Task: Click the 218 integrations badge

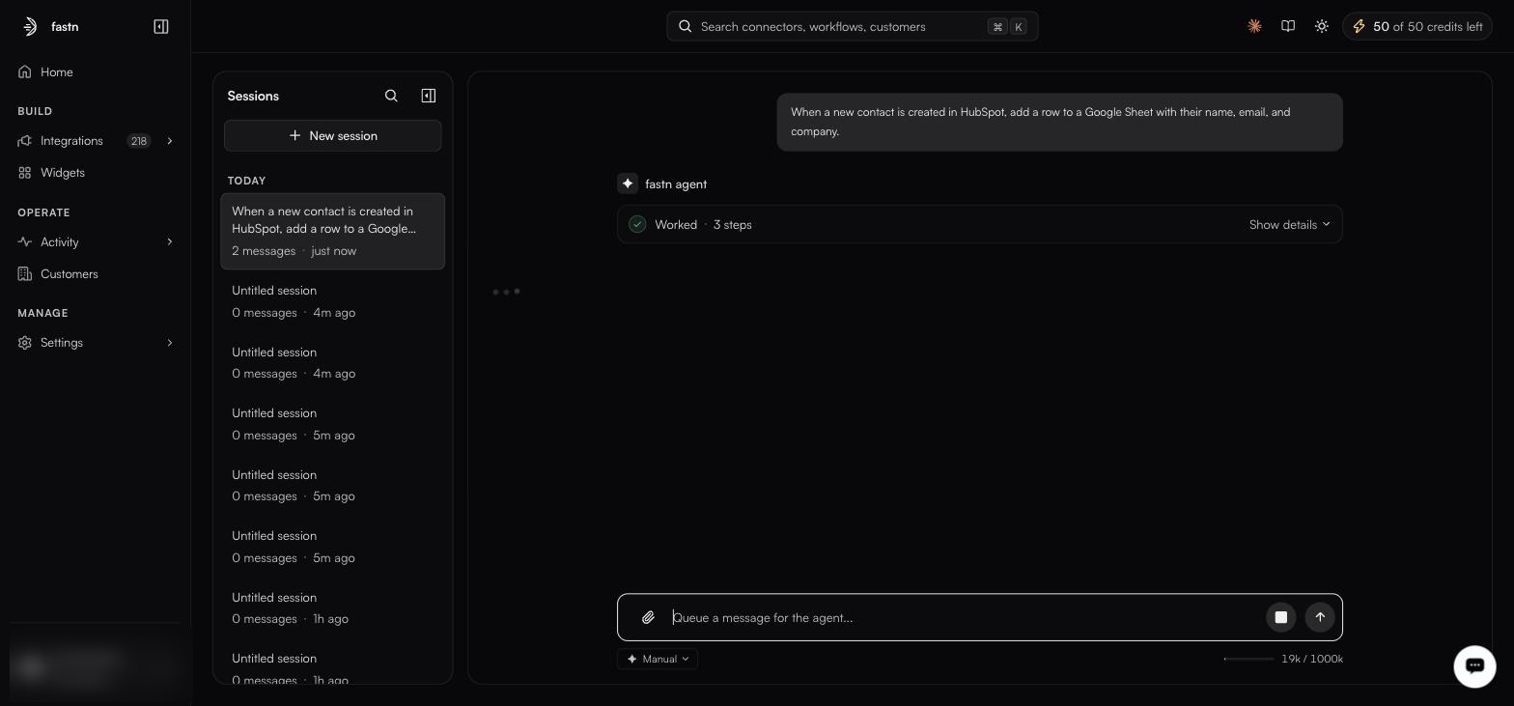Action: (139, 141)
